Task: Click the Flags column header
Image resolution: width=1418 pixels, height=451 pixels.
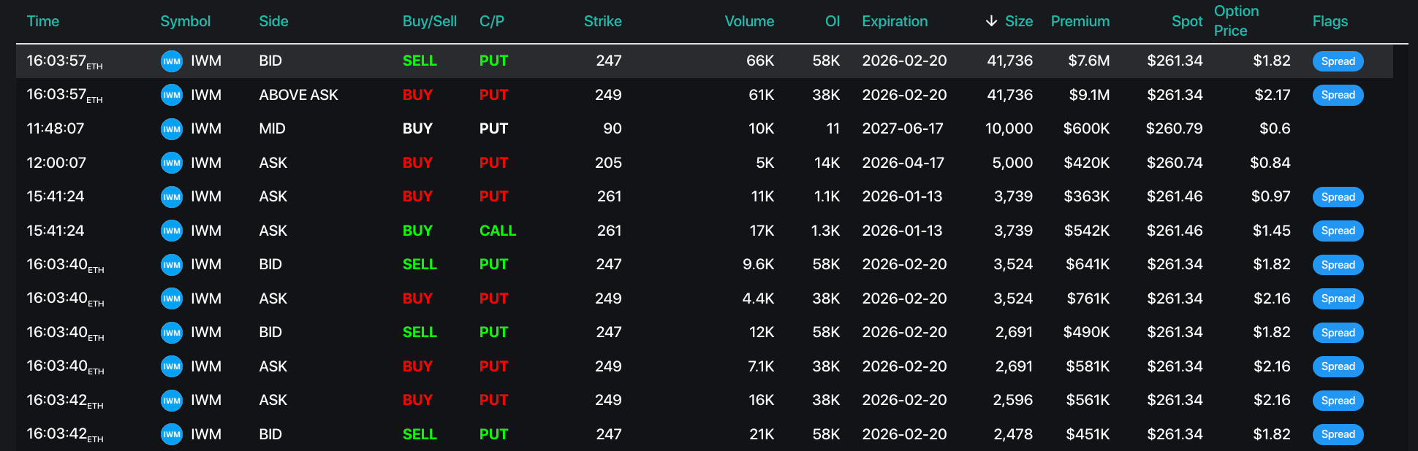Action: click(x=1330, y=21)
